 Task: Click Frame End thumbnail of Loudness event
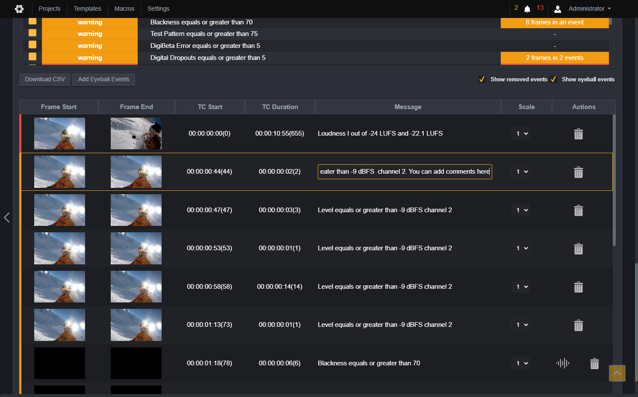tap(136, 133)
